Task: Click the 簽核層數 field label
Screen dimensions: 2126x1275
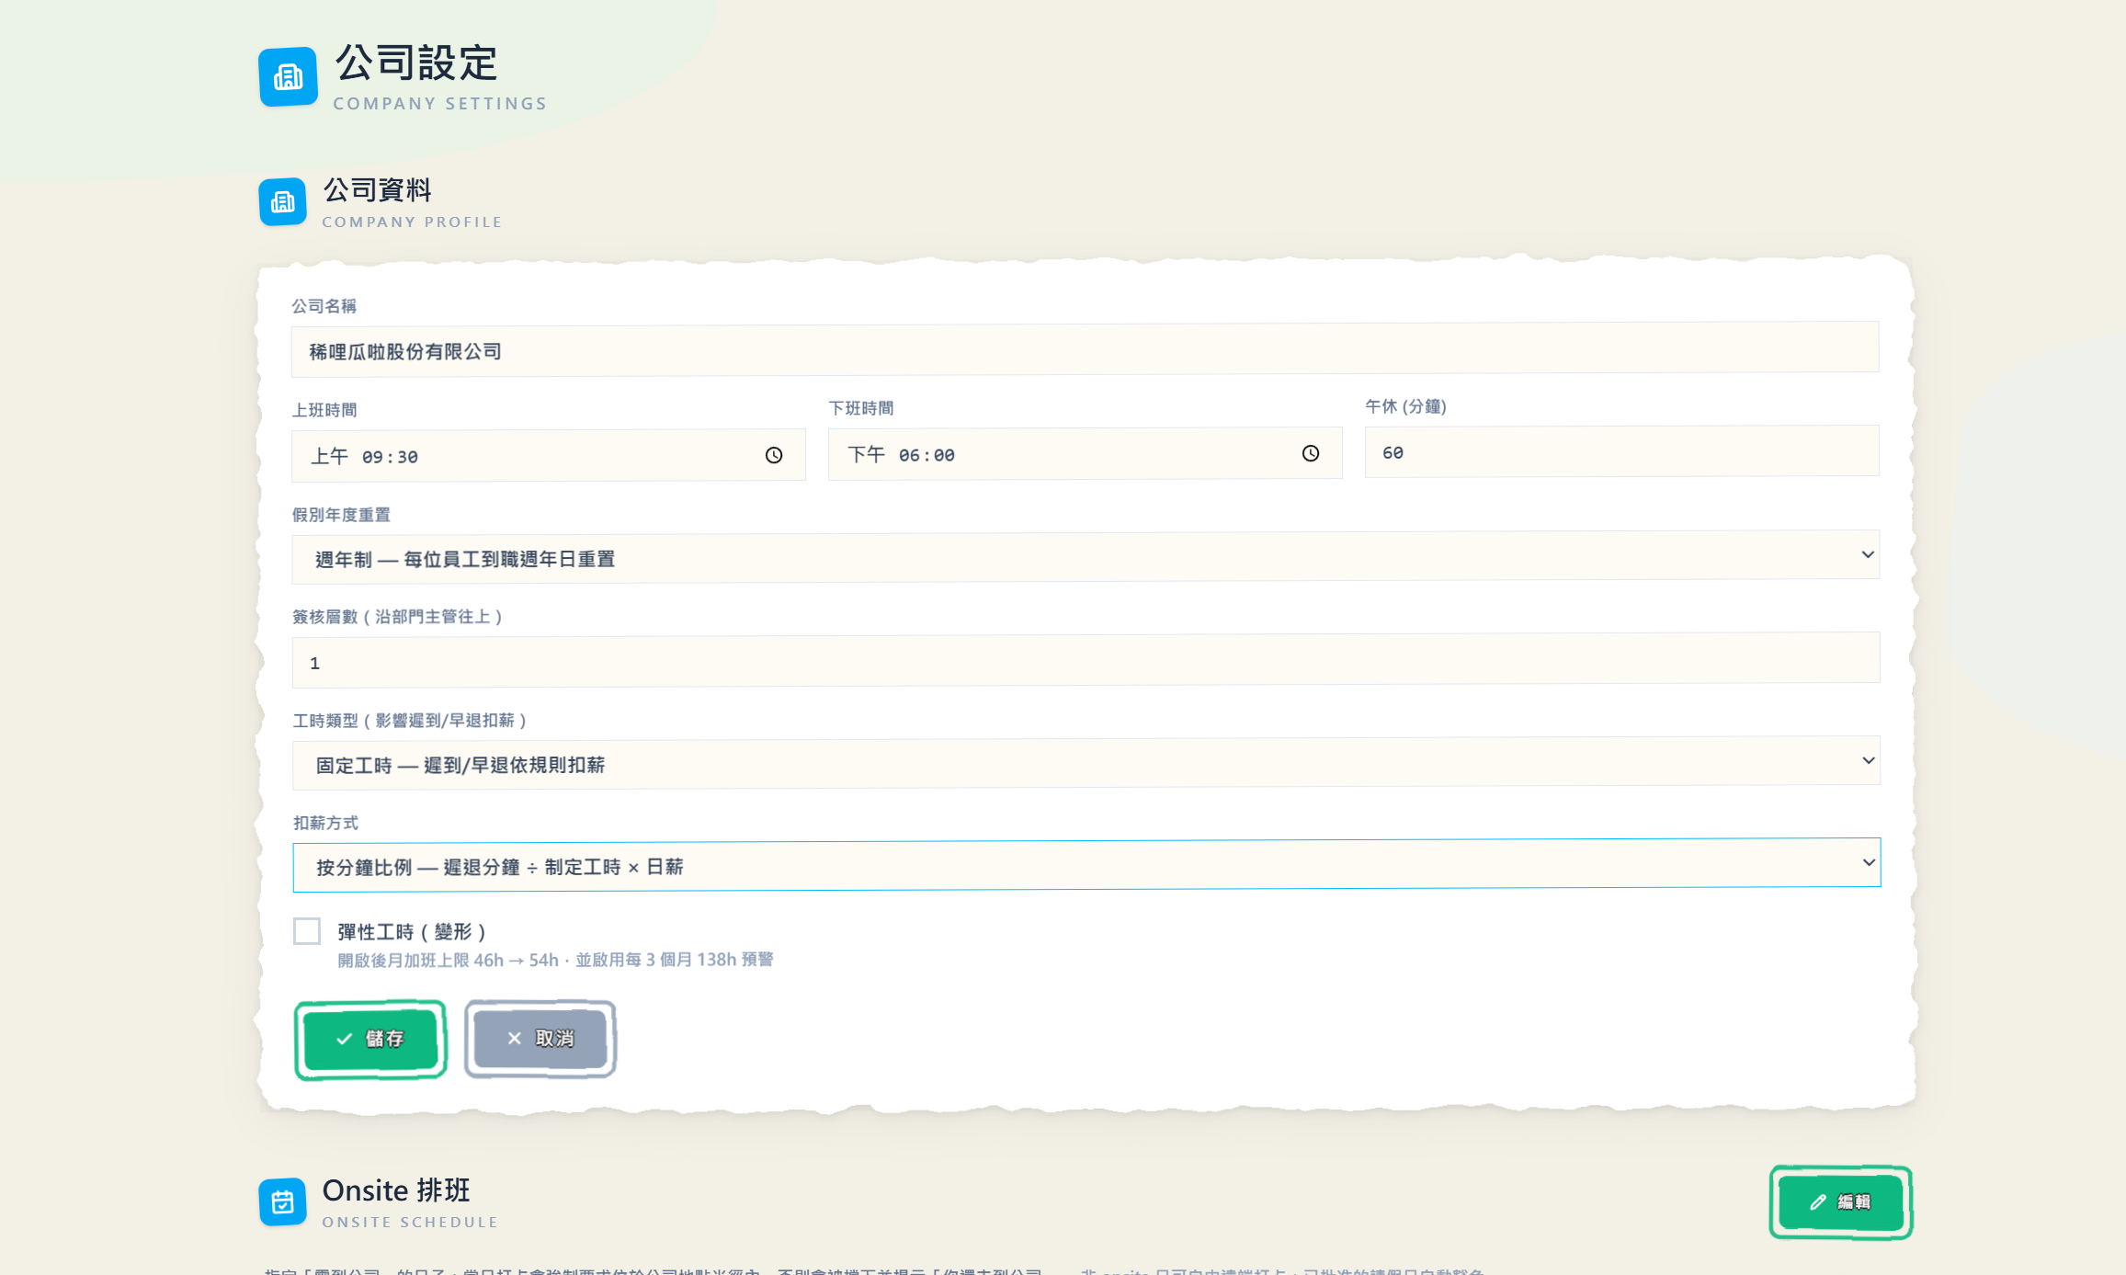Action: tap(398, 617)
